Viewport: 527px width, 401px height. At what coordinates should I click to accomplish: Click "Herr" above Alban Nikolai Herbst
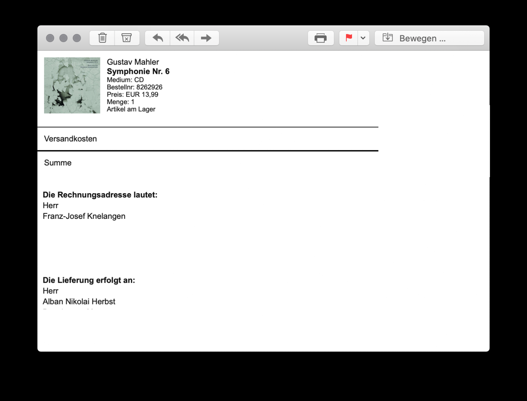coord(51,291)
